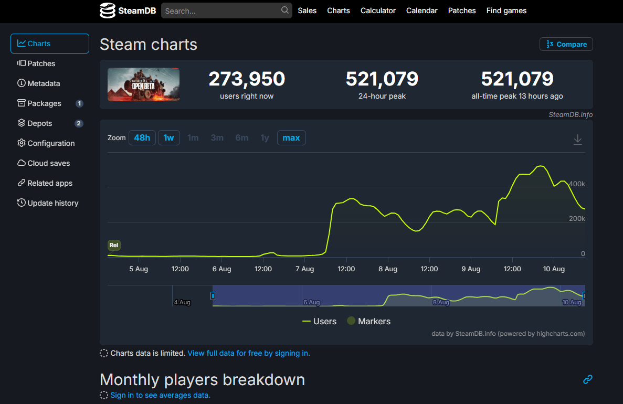Screen dimensions: 623x404
Task: Set chart zoom to 48h
Action: [x=142, y=138]
